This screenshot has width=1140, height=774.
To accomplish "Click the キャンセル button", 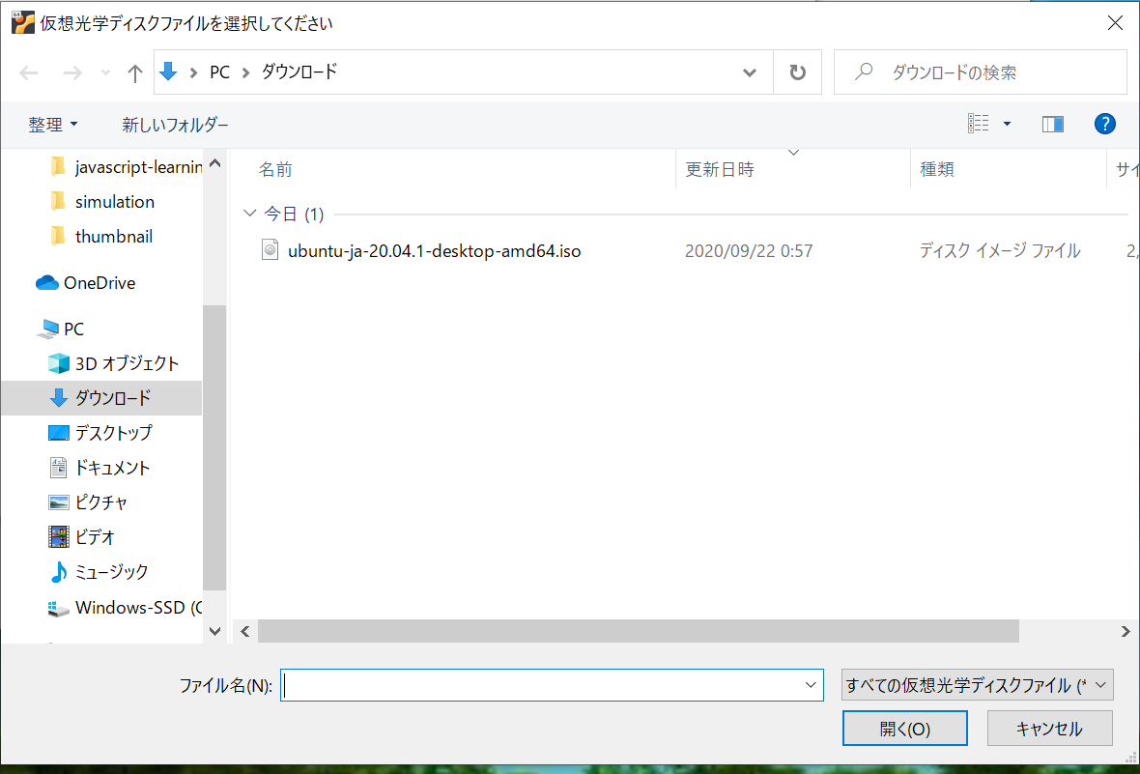I will tap(1050, 729).
